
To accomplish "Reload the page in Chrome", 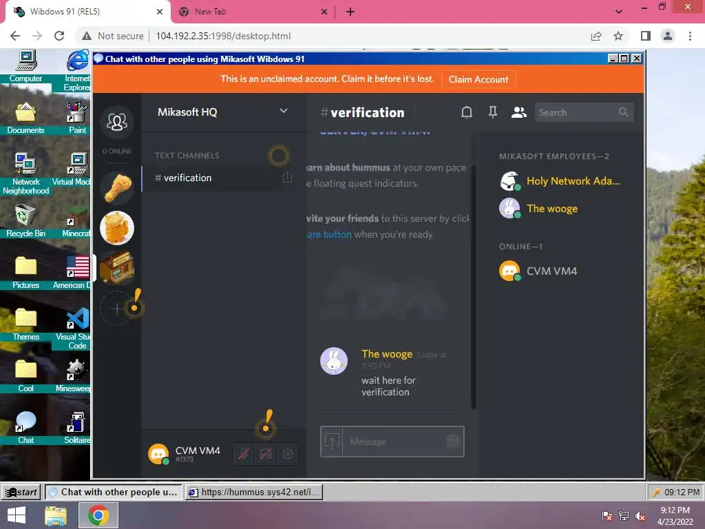I will 59,36.
